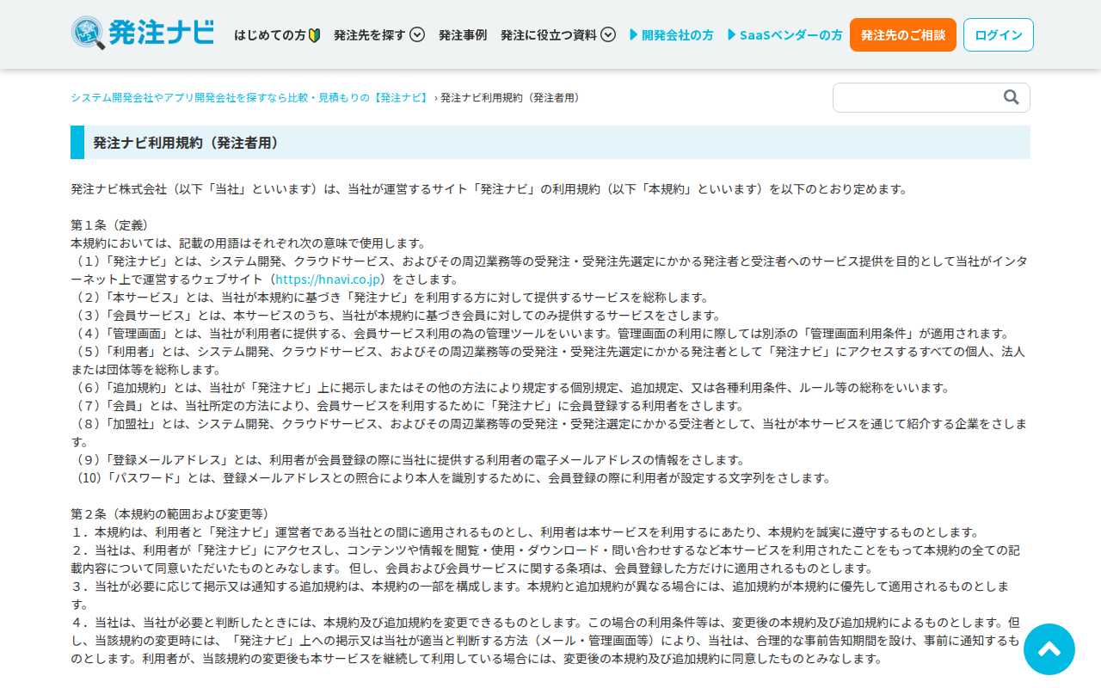Click the intro sentence starting 発注ナビ株式会社（以下「当社」
Image resolution: width=1101 pixels, height=688 pixels.
489,189
